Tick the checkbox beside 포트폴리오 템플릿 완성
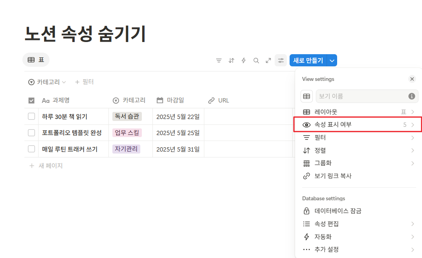Screen dimensions: 422x258 (x=31, y=132)
